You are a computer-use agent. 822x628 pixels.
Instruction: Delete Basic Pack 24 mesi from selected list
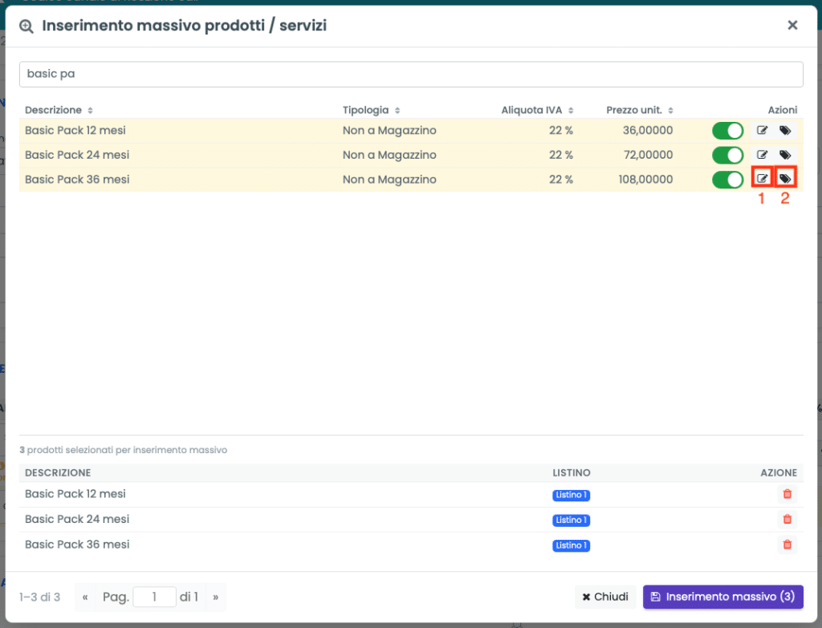coord(787,519)
